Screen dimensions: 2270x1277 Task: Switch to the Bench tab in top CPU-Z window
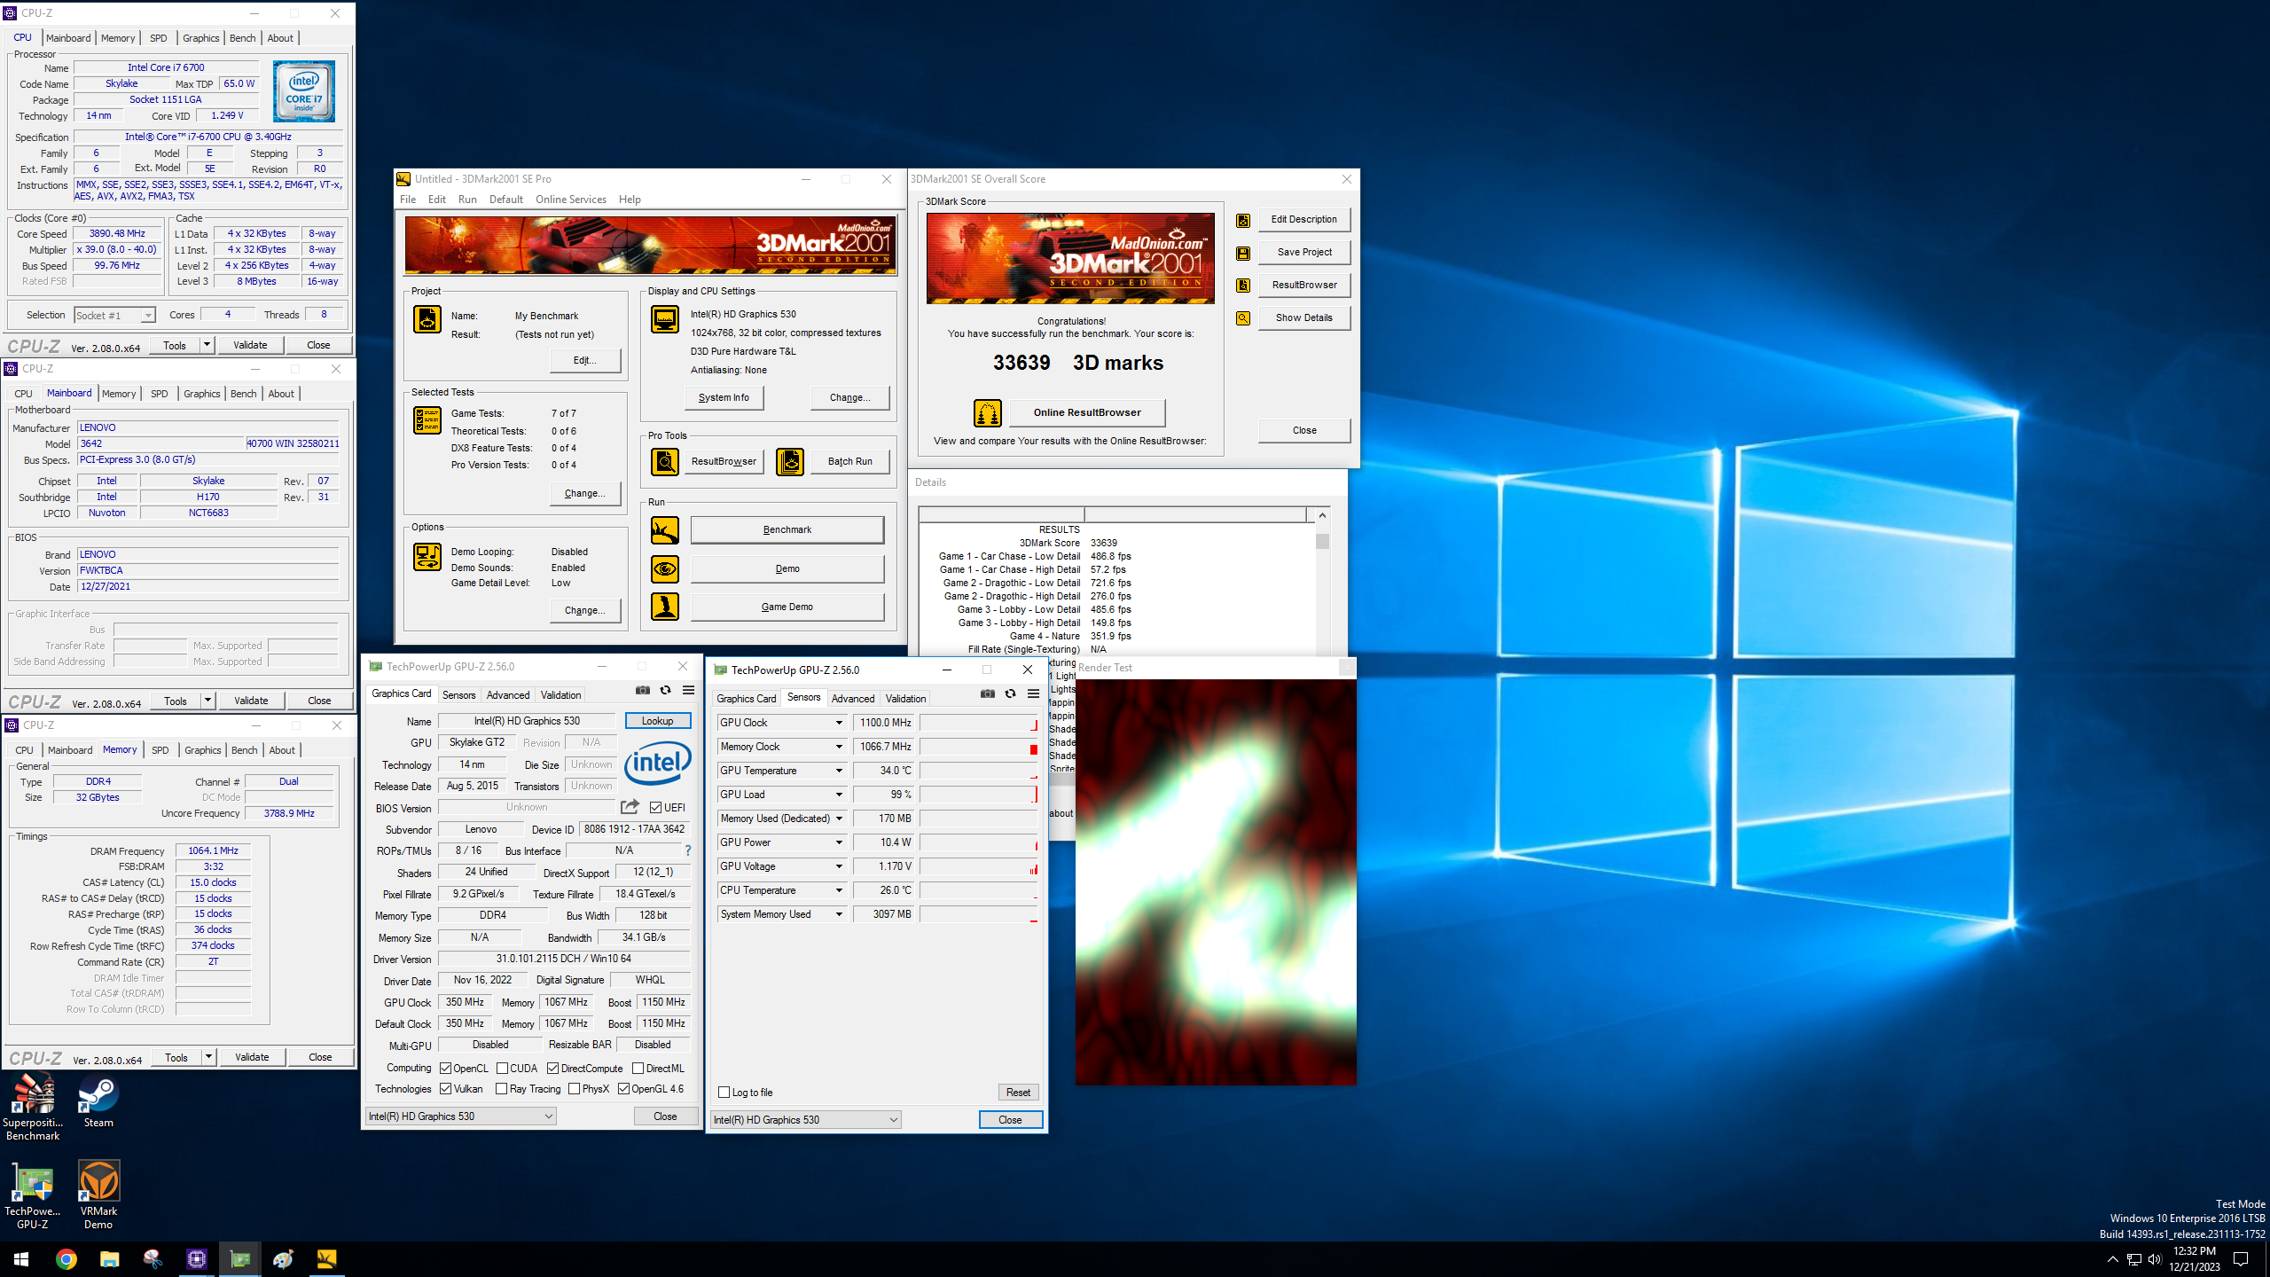(x=242, y=38)
